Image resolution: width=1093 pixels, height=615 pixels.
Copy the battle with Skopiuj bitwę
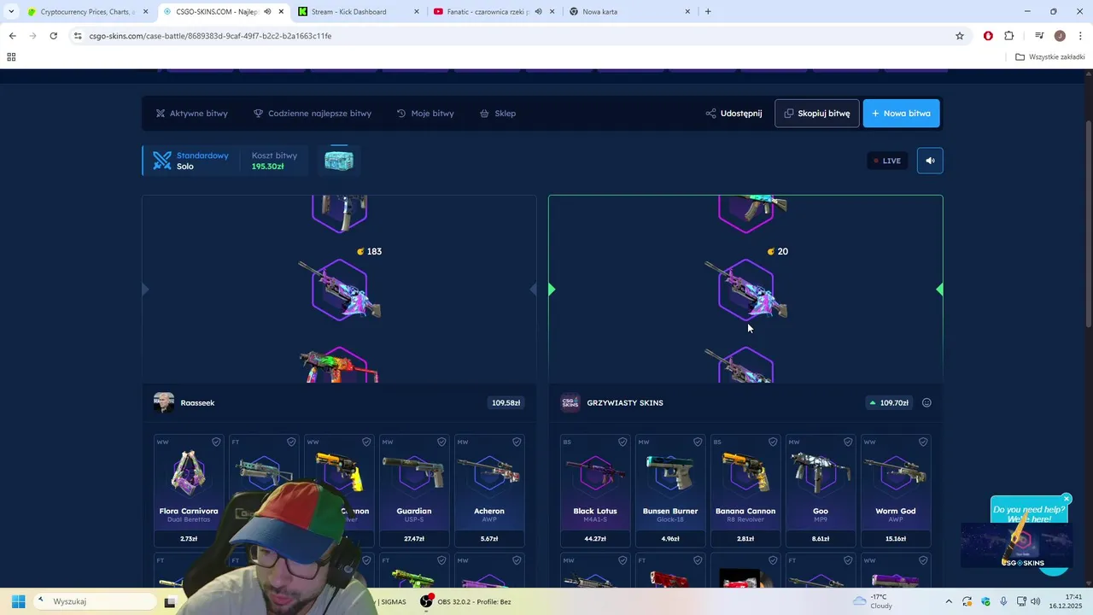coord(817,113)
